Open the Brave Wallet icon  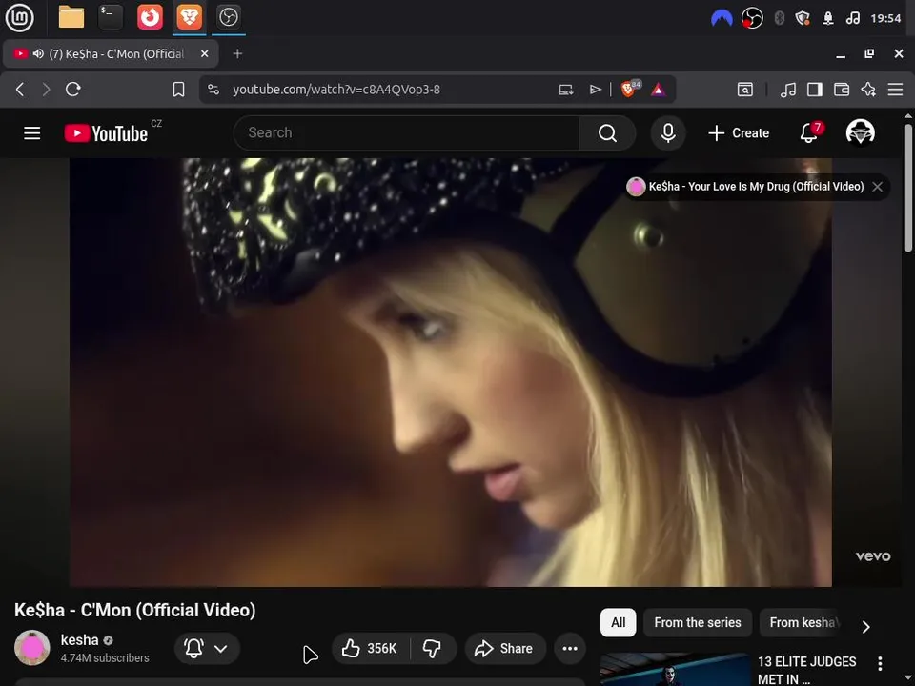coord(842,90)
